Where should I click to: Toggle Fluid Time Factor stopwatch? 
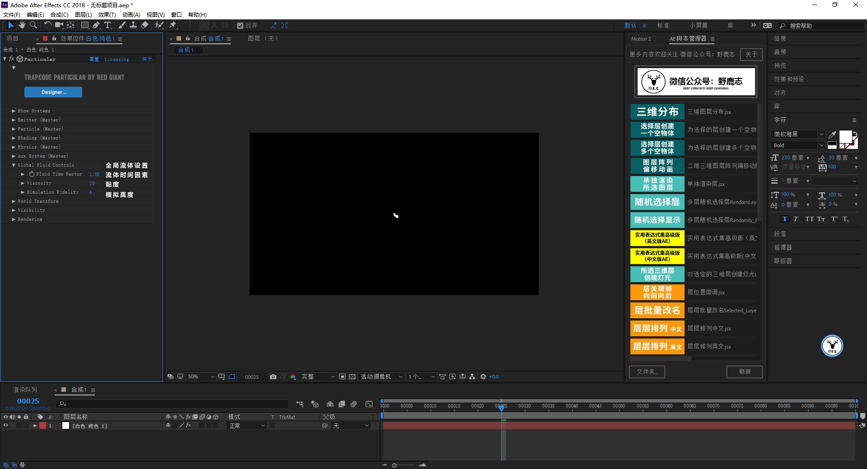pos(32,174)
